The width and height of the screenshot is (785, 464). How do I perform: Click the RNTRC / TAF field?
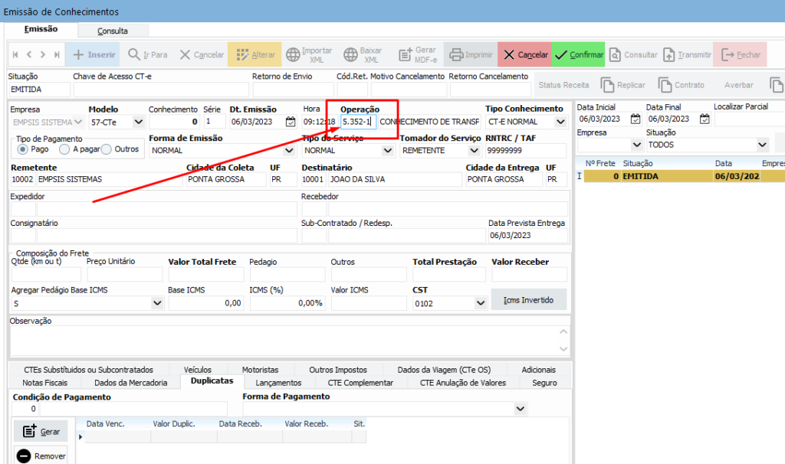526,151
